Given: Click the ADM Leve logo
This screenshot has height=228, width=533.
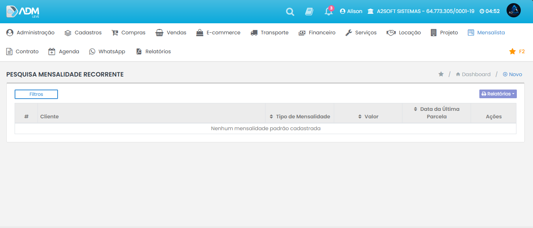Looking at the screenshot, I should click(23, 11).
